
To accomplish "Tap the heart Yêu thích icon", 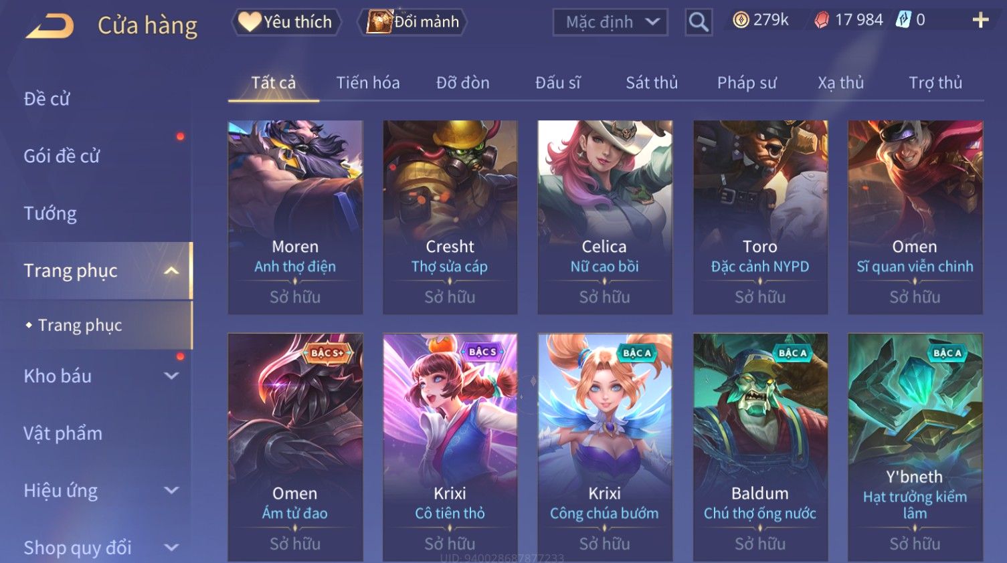I will pyautogui.click(x=250, y=21).
